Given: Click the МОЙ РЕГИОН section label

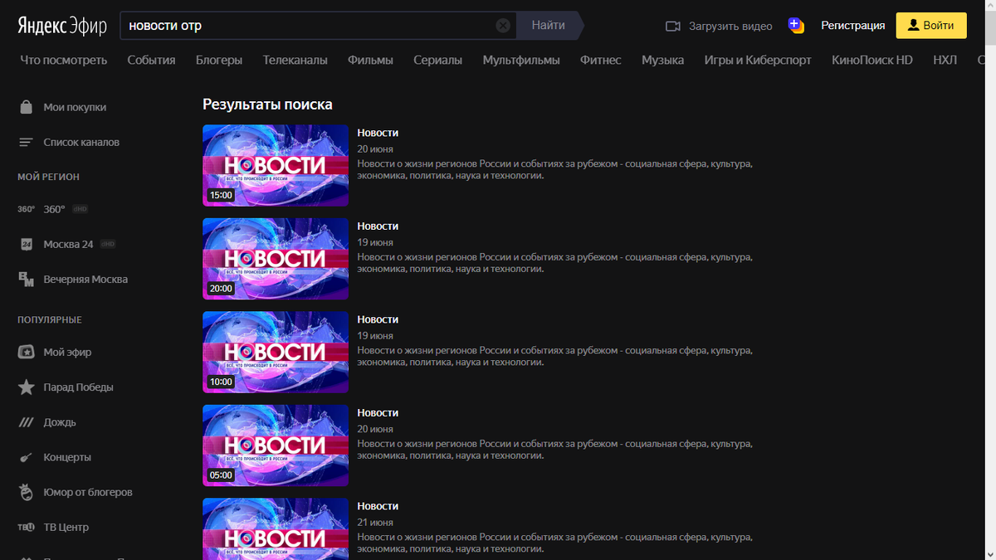Looking at the screenshot, I should coord(48,177).
